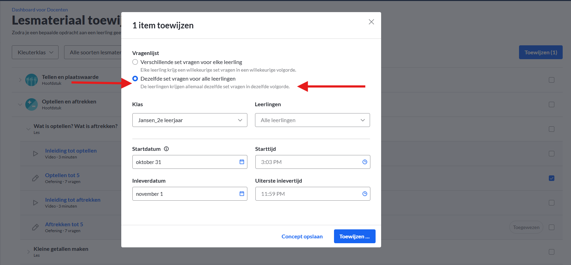Uncheck the Optellen tot 5 checkbox
Screen dimensions: 571x265
pos(552,178)
